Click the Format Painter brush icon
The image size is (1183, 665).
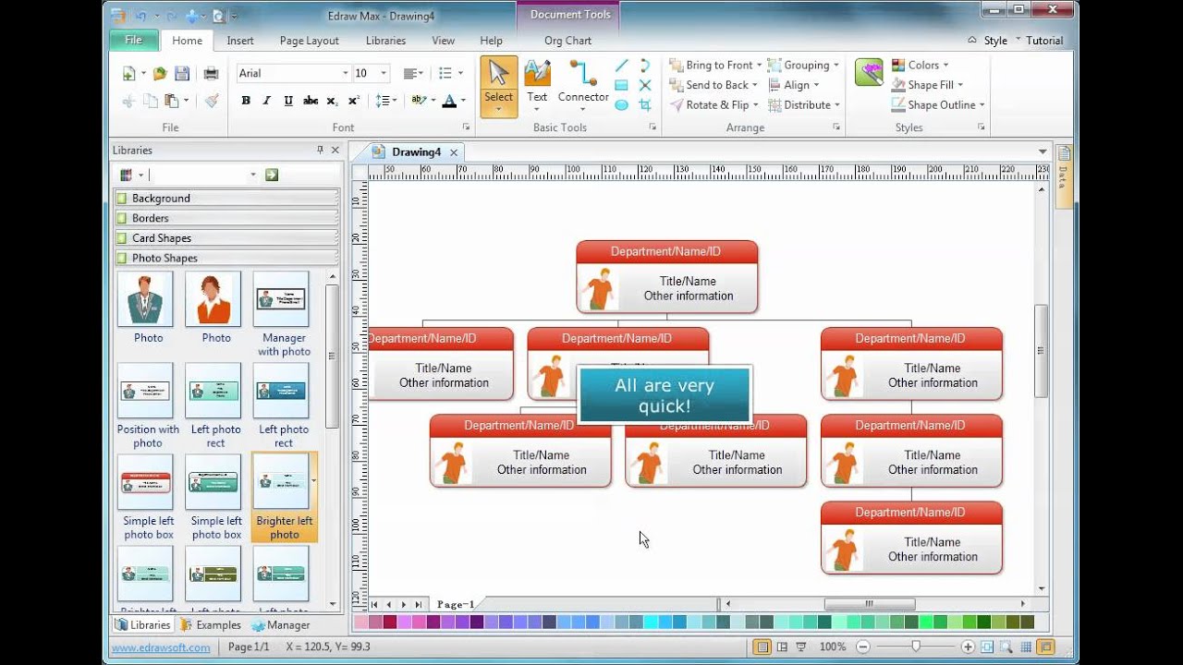pyautogui.click(x=212, y=101)
